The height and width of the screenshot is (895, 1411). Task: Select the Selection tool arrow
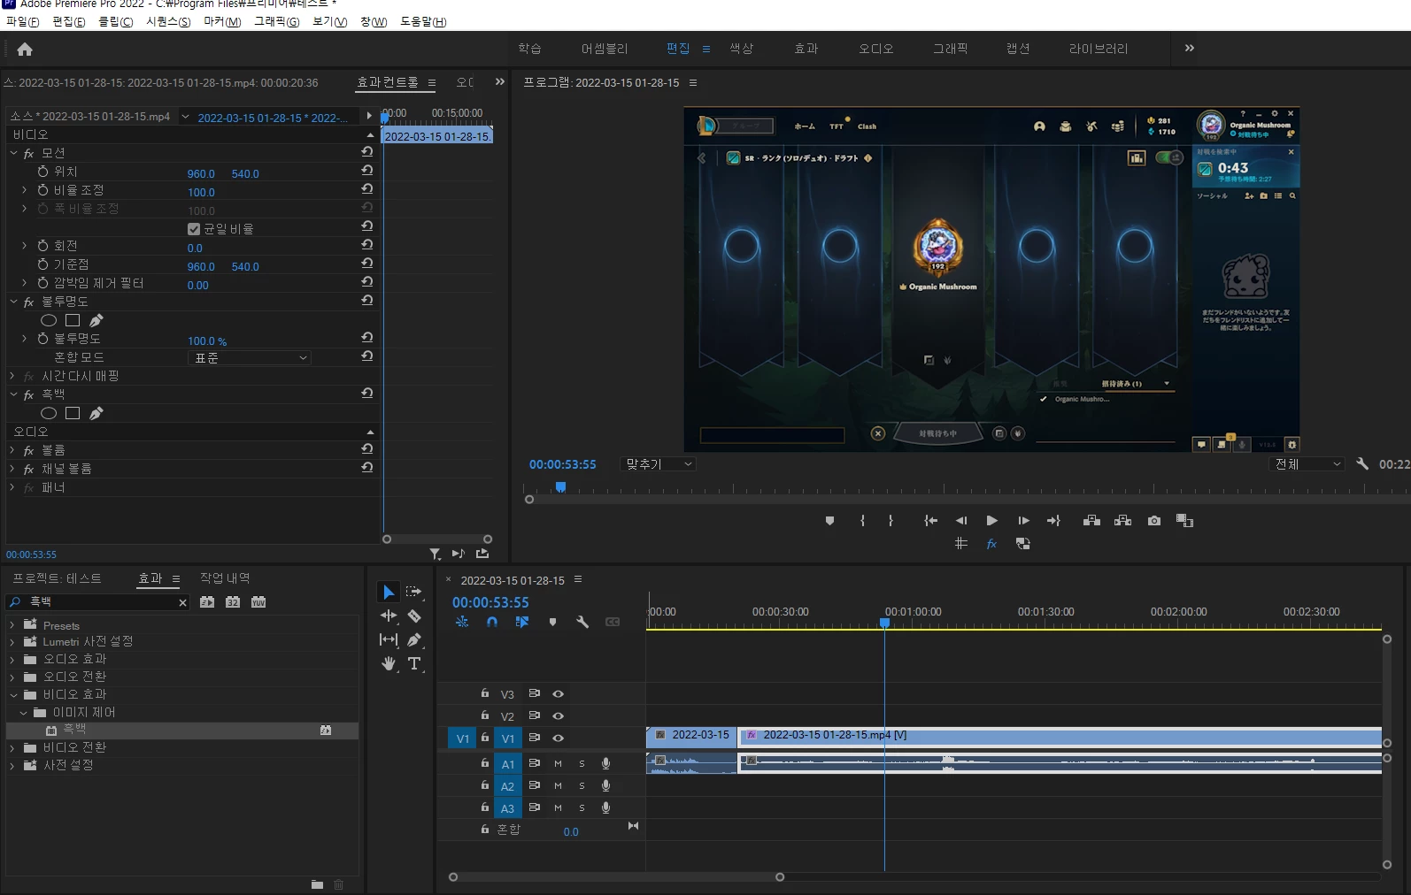[389, 592]
